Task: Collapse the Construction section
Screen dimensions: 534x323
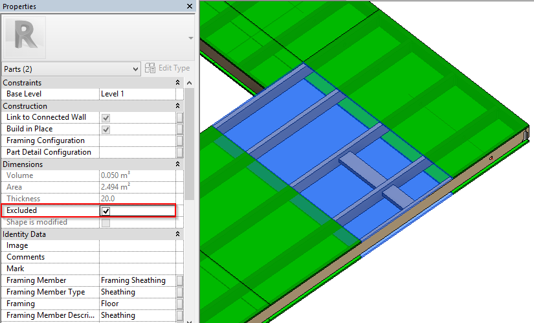Action: 177,106
